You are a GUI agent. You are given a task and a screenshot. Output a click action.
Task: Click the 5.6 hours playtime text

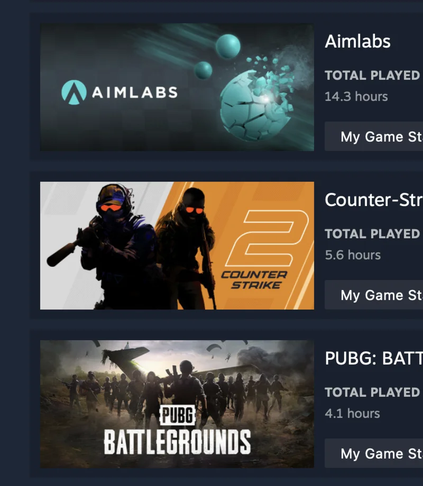[353, 255]
